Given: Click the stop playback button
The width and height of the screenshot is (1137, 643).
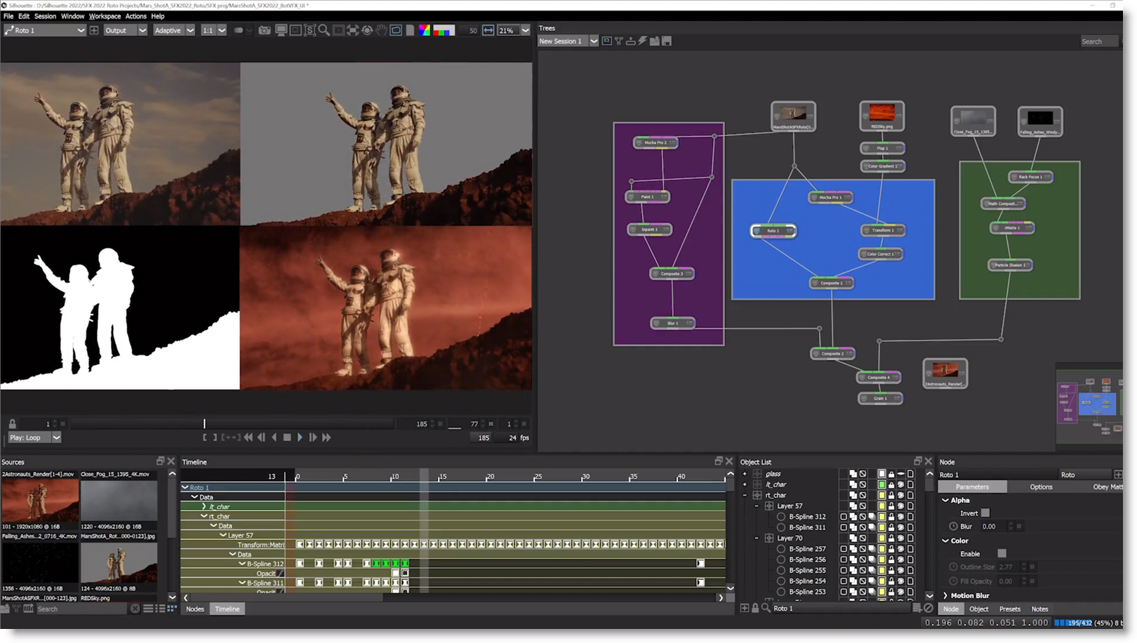Looking at the screenshot, I should pyautogui.click(x=287, y=437).
